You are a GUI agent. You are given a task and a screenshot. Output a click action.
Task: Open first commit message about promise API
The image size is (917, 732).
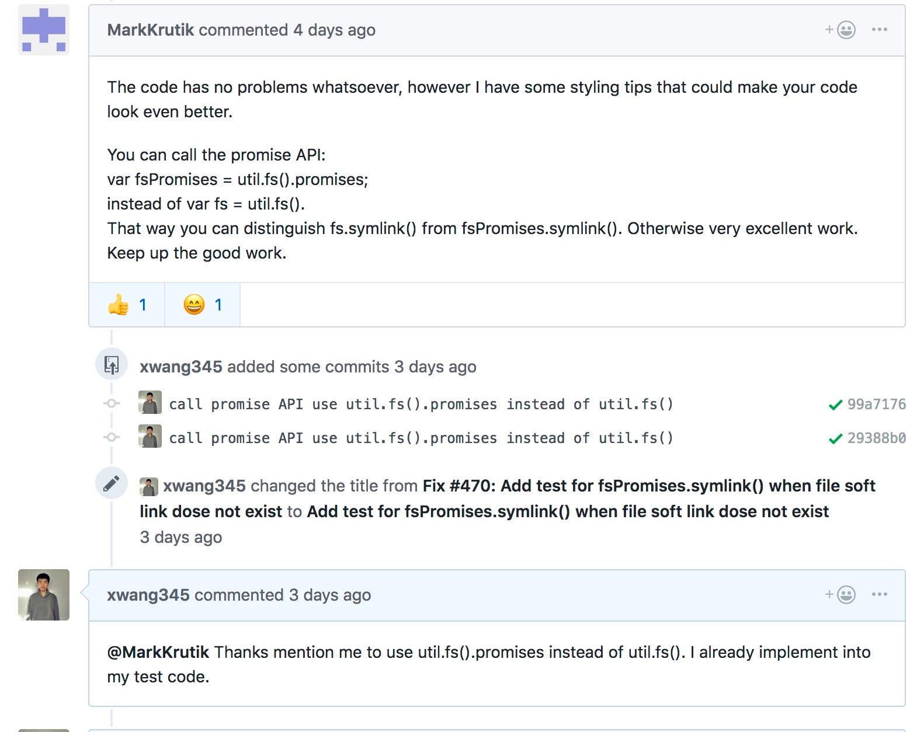tap(421, 404)
